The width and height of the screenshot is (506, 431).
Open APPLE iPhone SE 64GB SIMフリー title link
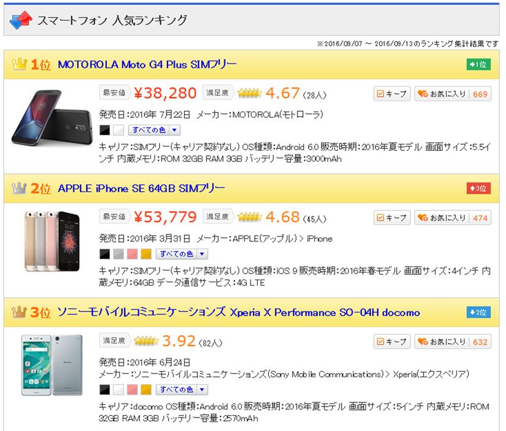(141, 188)
